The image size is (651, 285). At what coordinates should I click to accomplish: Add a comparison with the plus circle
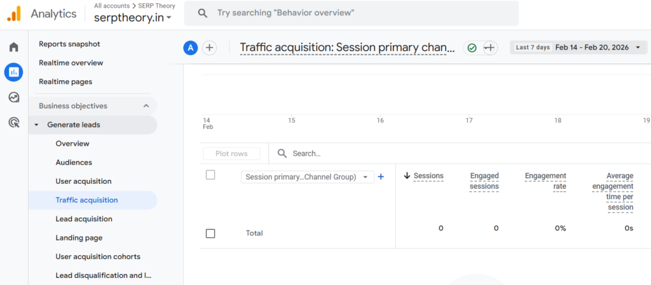209,48
